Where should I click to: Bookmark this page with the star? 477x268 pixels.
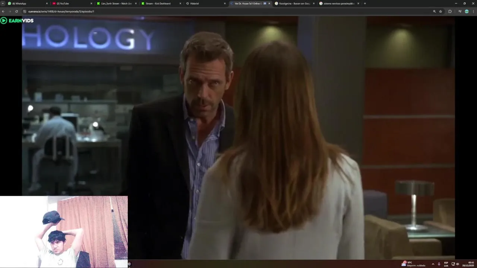click(440, 12)
